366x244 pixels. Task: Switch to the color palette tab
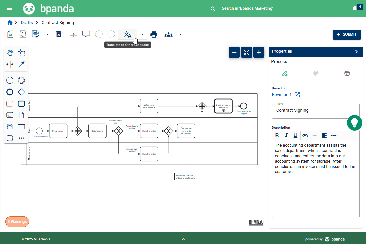pyautogui.click(x=316, y=73)
